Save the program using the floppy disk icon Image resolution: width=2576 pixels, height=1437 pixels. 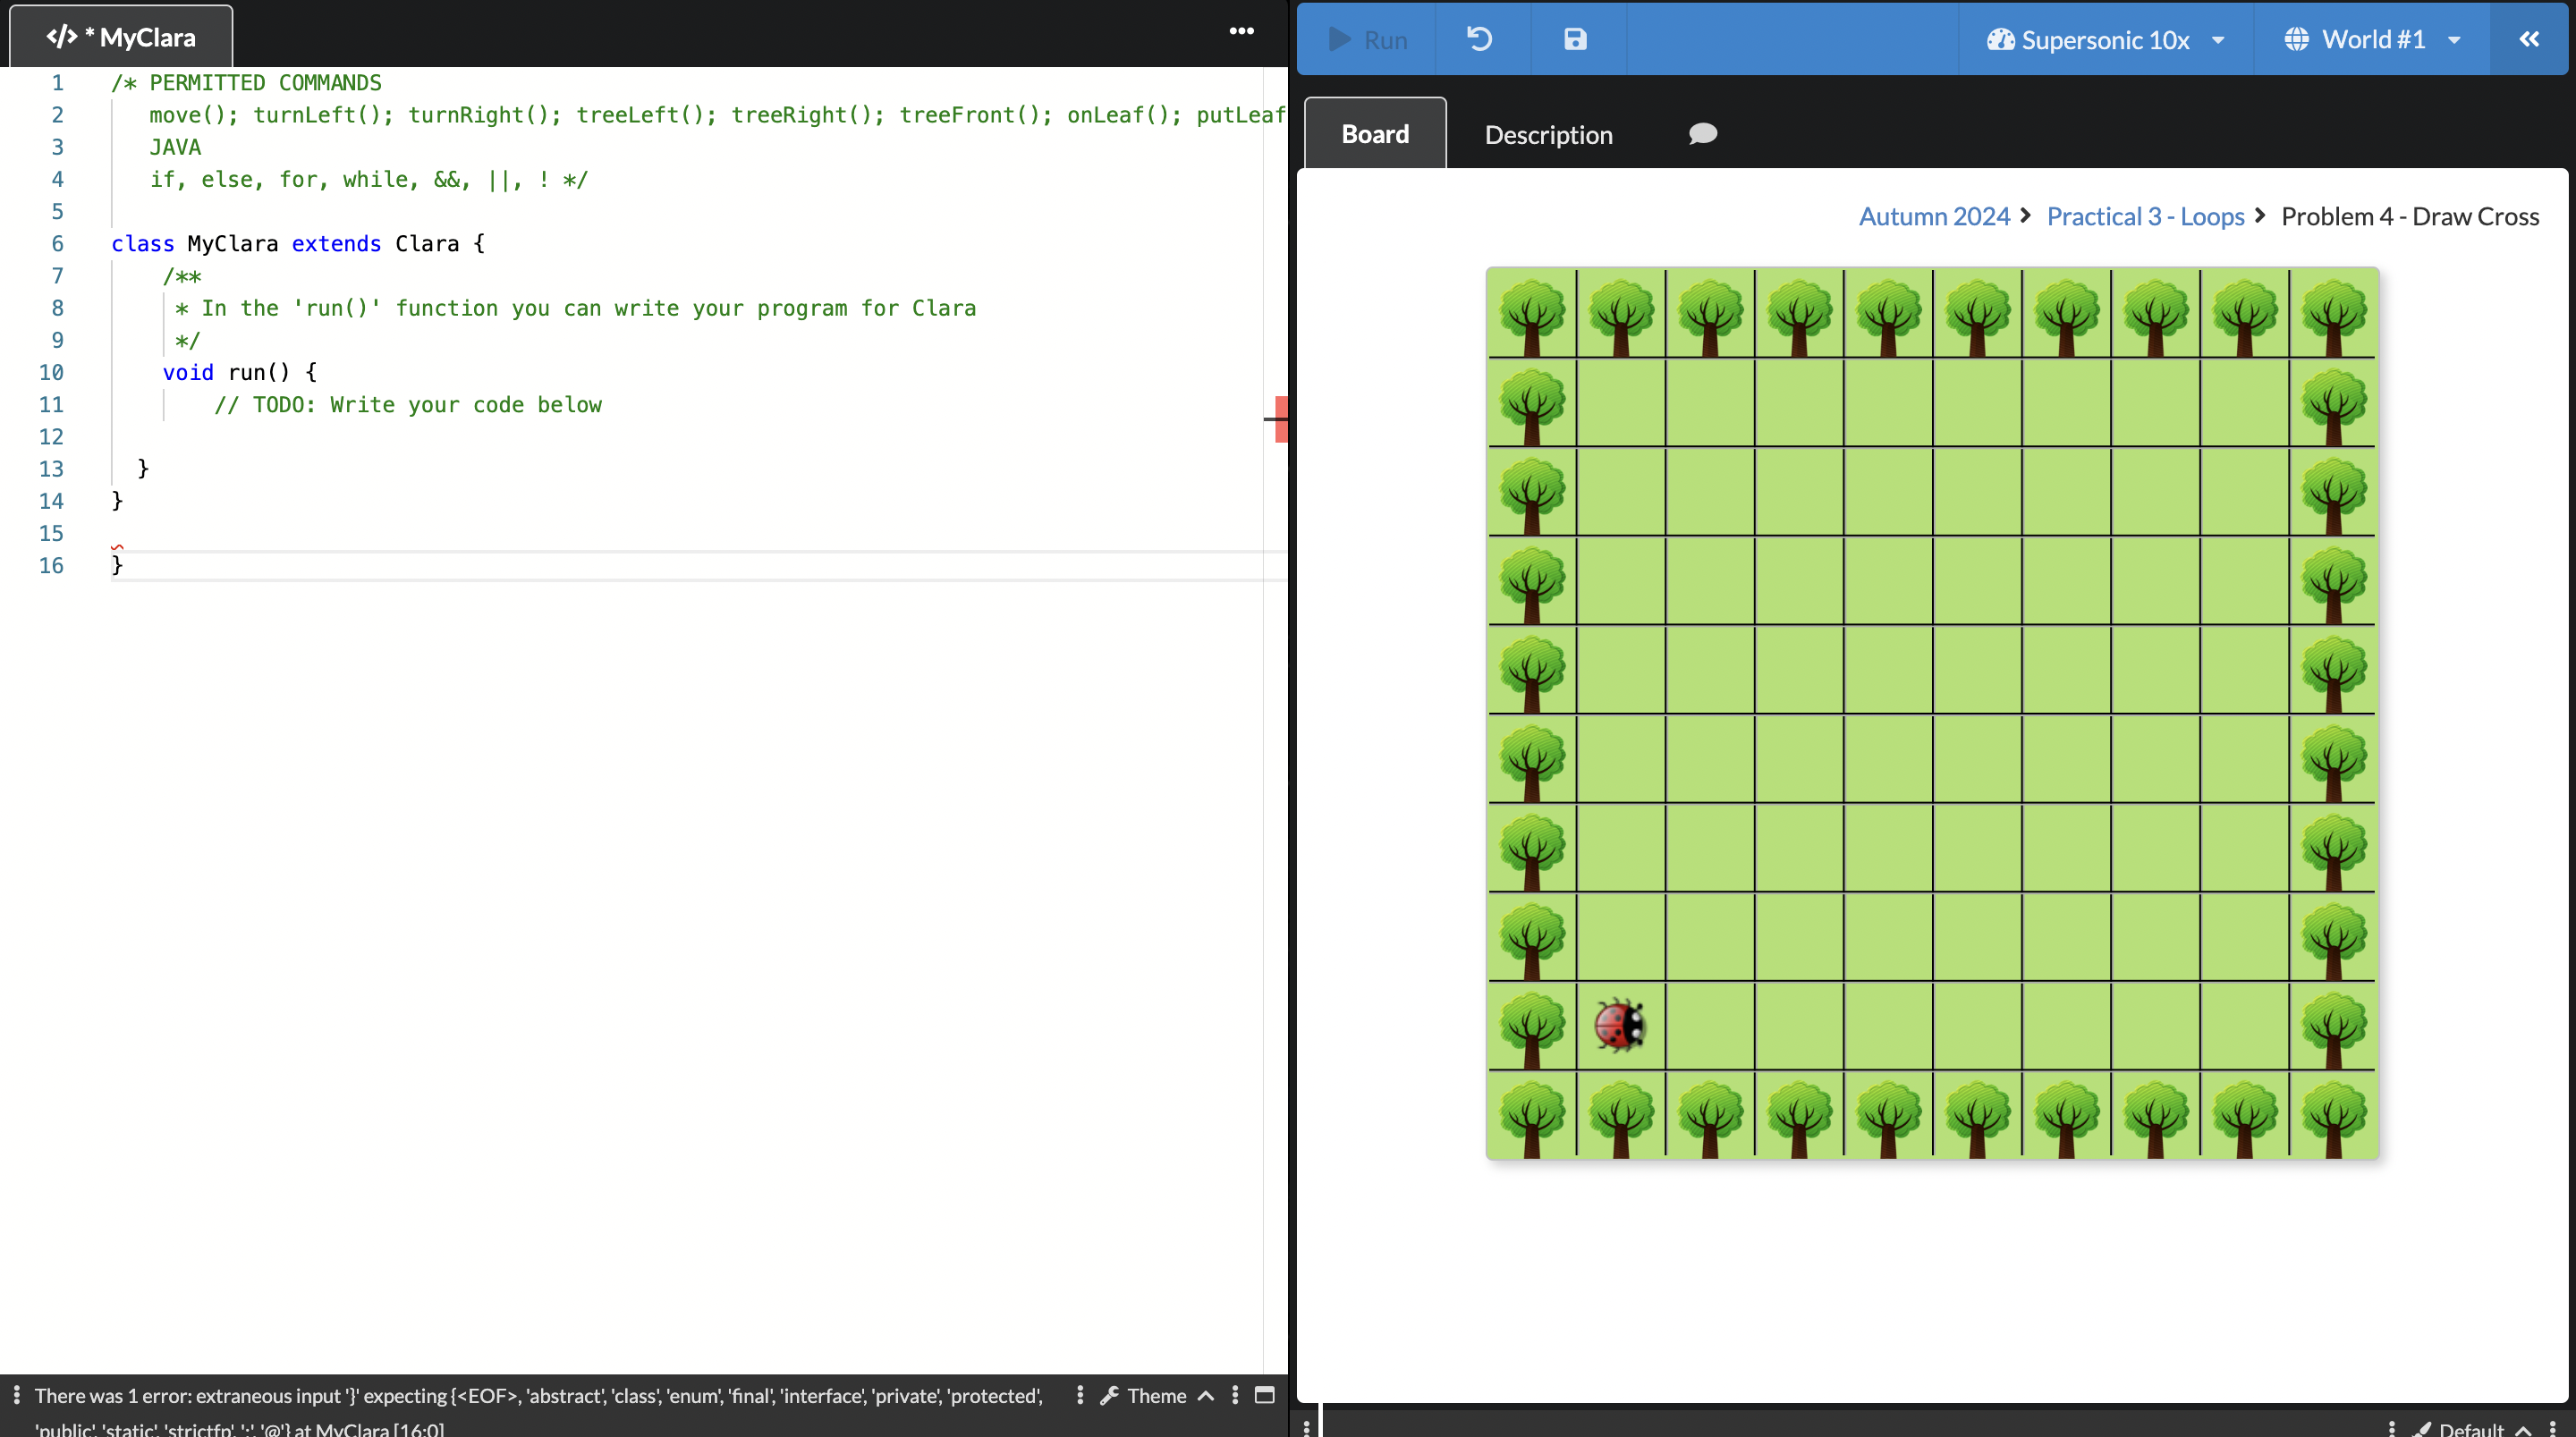1575,40
